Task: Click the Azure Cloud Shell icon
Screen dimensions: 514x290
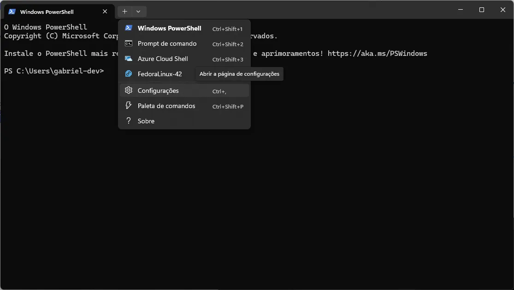Action: (x=129, y=59)
